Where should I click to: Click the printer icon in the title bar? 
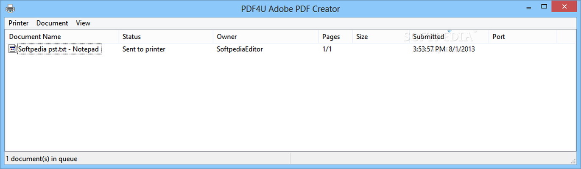(10, 8)
